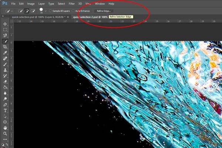
Task: Select the Hand tool
Action: point(5,128)
